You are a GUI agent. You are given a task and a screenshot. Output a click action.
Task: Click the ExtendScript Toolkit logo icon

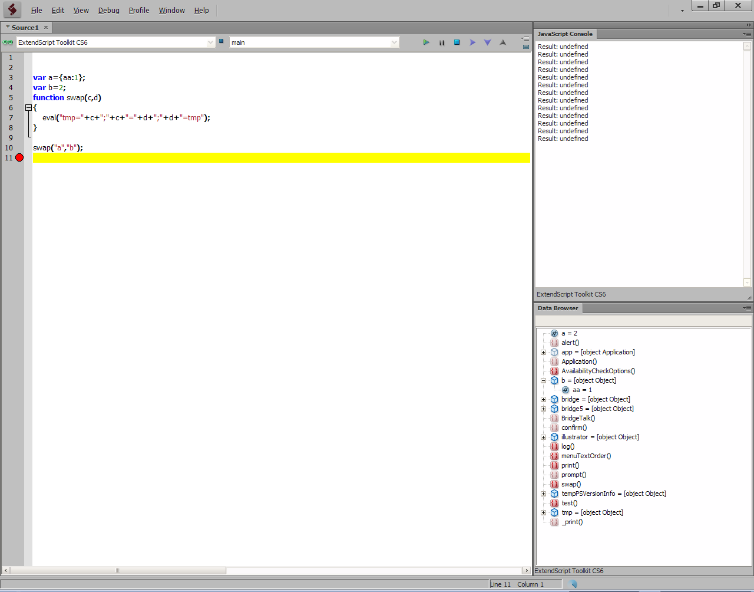[12, 9]
